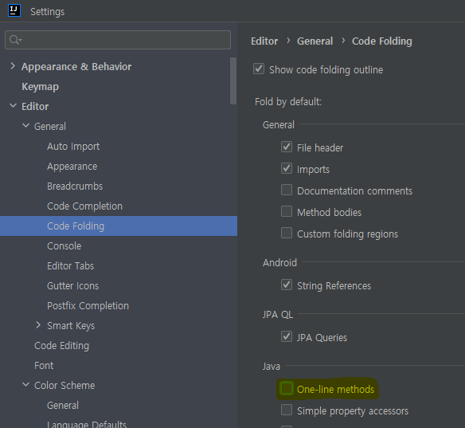Enable One-line methods folding

pos(287,388)
